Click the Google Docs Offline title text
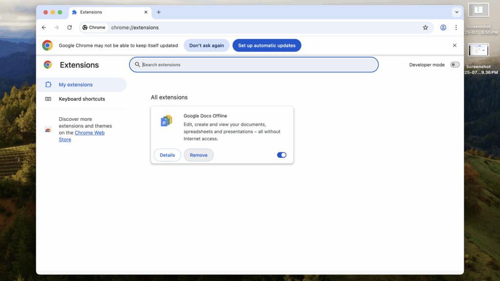This screenshot has height=281, width=500. click(x=206, y=116)
